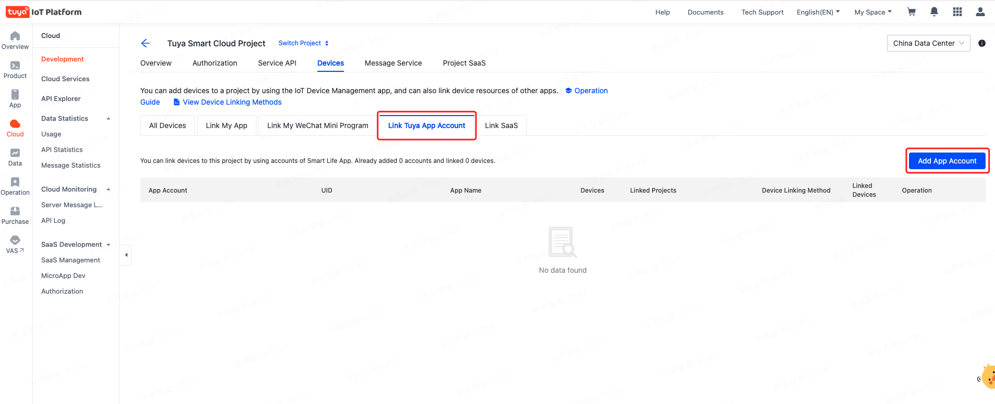
Task: Open the Help link in header
Action: click(662, 12)
